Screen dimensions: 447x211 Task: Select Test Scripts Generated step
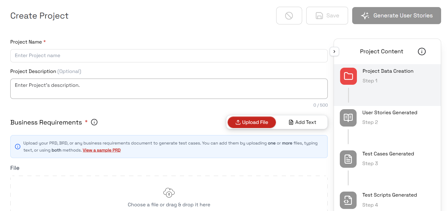pos(388,200)
